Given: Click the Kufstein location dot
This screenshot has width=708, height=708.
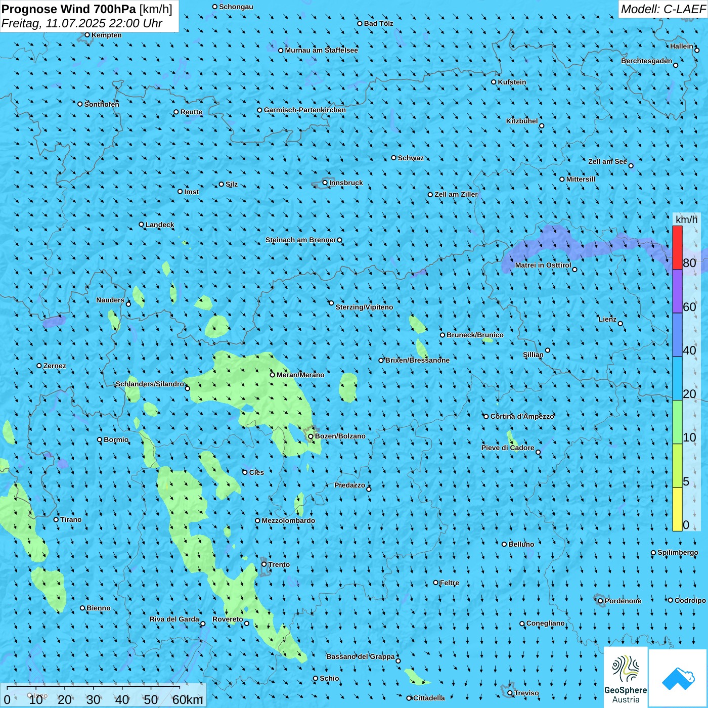Looking at the screenshot, I should (x=494, y=82).
